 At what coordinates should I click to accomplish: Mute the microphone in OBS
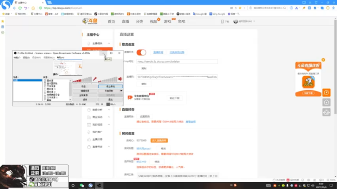point(95,79)
